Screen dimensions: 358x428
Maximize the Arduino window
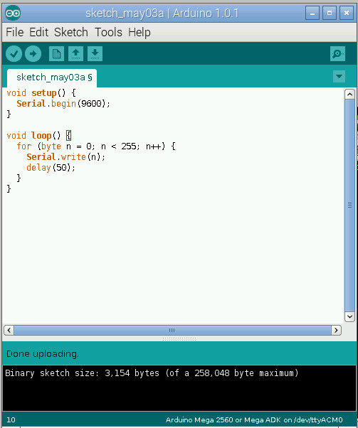click(330, 13)
